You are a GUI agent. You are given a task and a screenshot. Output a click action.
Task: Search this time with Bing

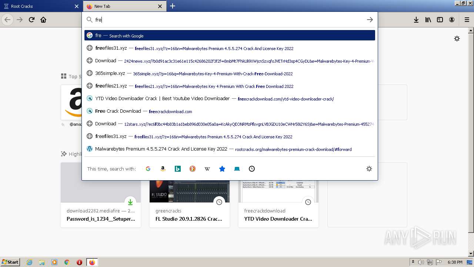[x=178, y=169]
